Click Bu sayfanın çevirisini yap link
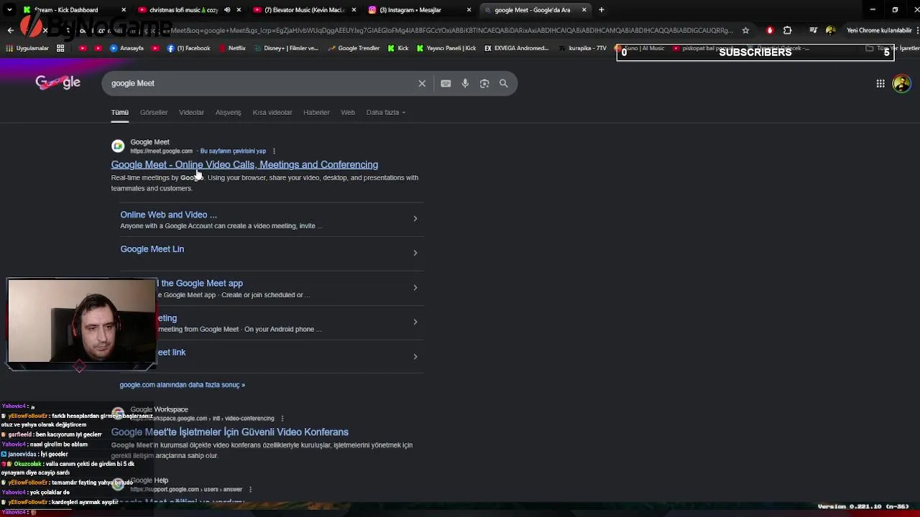920x517 pixels. [233, 151]
